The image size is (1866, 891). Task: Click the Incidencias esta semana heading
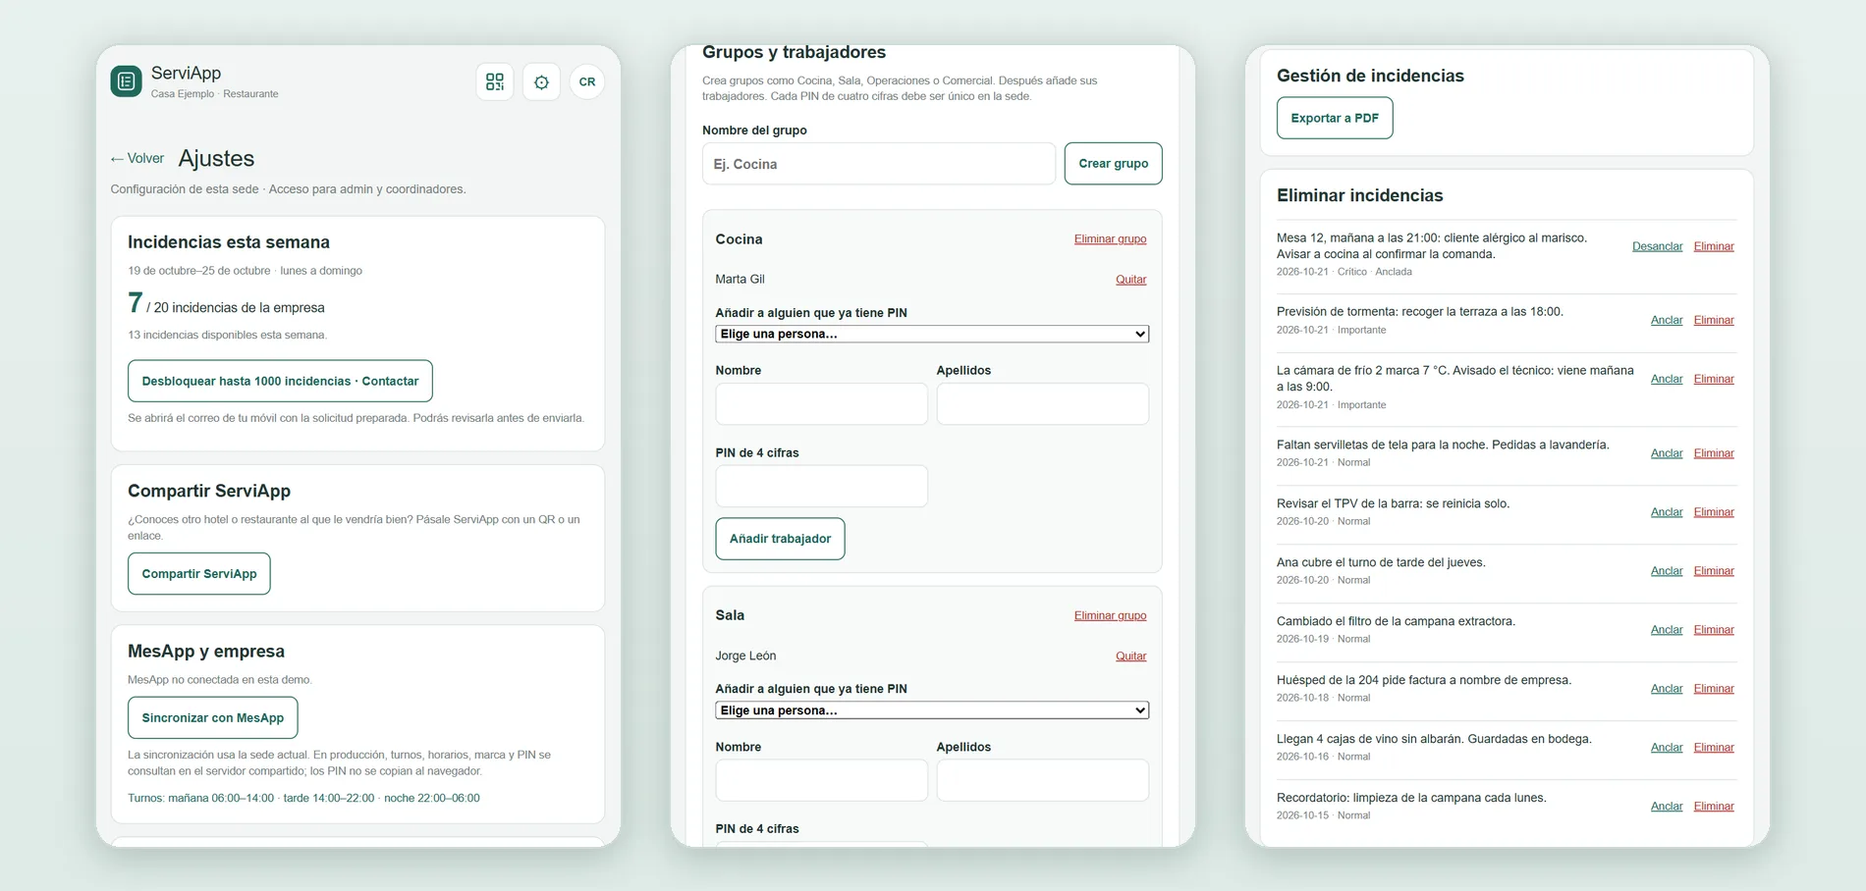click(x=229, y=242)
